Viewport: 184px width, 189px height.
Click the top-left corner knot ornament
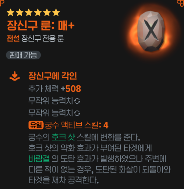pos(2,3)
